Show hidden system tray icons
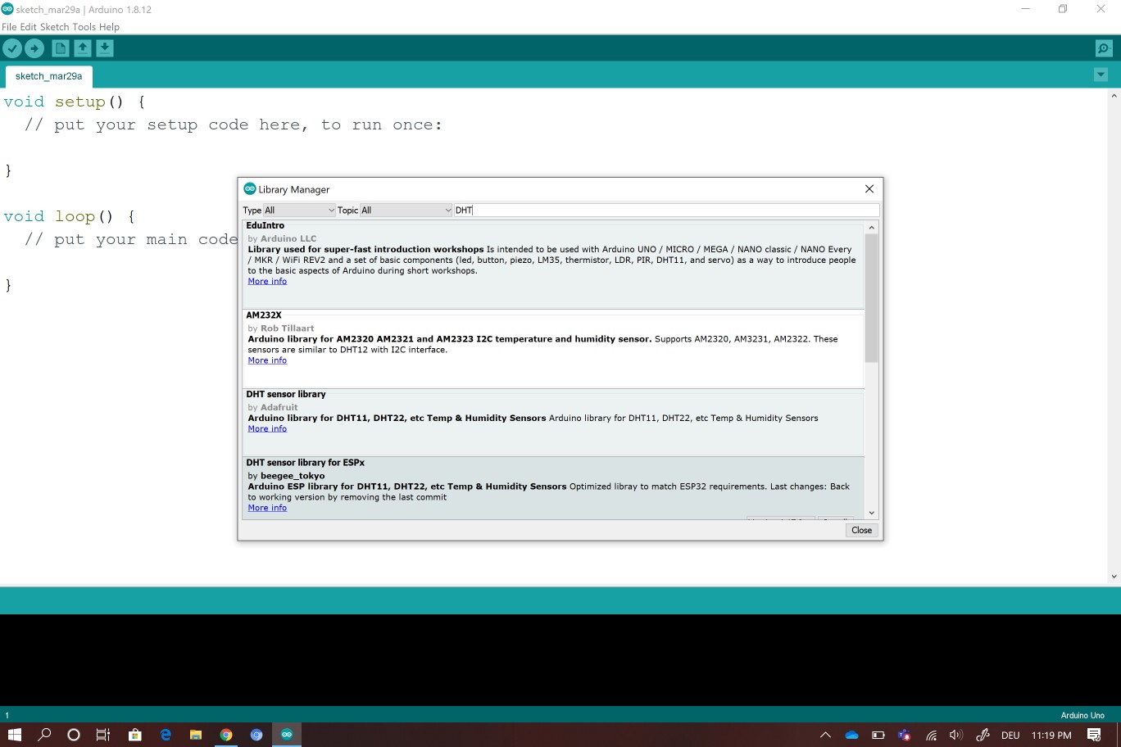Viewport: 1121px width, 747px height. click(x=825, y=735)
